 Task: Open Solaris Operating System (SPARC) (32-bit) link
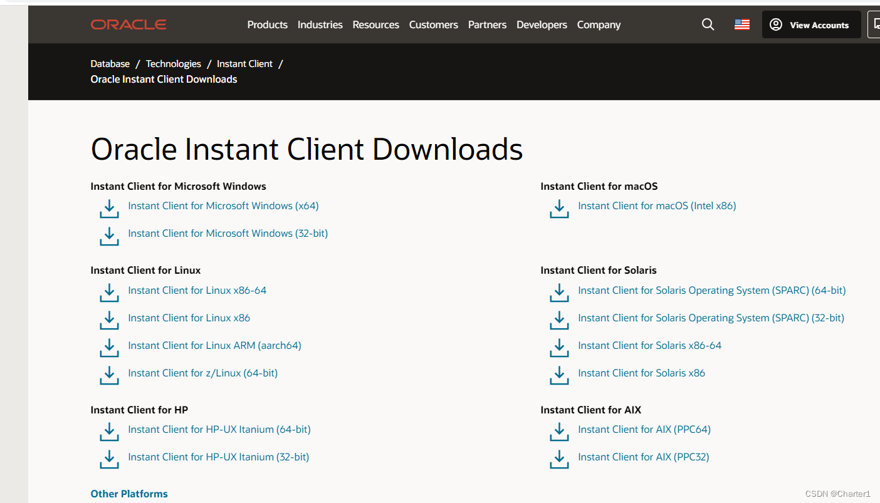[x=711, y=318]
